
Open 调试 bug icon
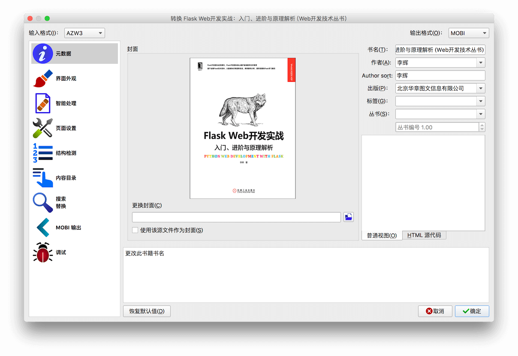tap(43, 252)
